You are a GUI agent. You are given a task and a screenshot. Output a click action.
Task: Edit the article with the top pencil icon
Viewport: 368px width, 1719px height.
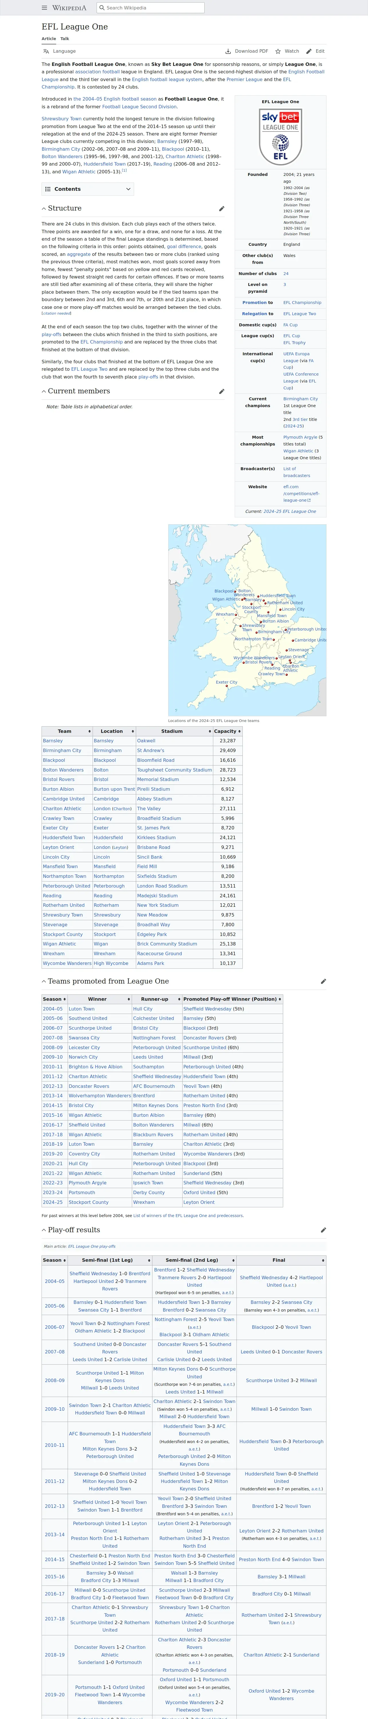pyautogui.click(x=315, y=51)
